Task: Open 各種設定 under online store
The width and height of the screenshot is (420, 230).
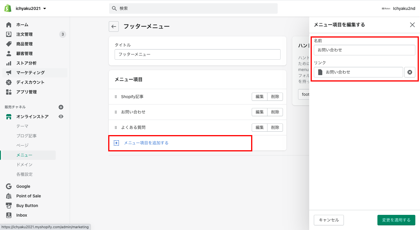Action: point(24,174)
